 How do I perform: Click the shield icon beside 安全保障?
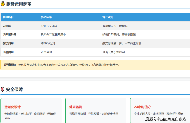pos(3,90)
